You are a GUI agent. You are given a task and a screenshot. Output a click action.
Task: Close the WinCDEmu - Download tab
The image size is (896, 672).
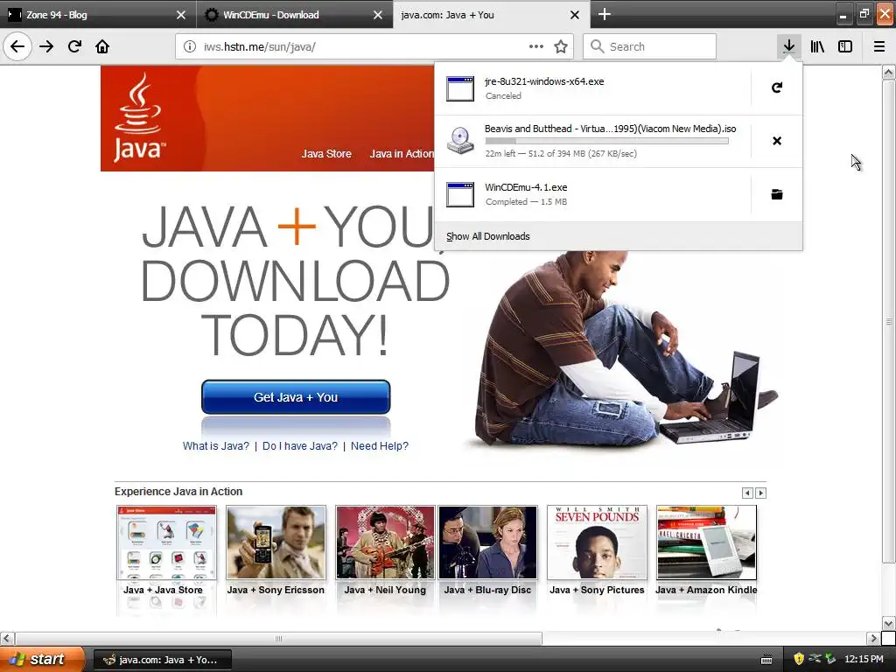(378, 15)
